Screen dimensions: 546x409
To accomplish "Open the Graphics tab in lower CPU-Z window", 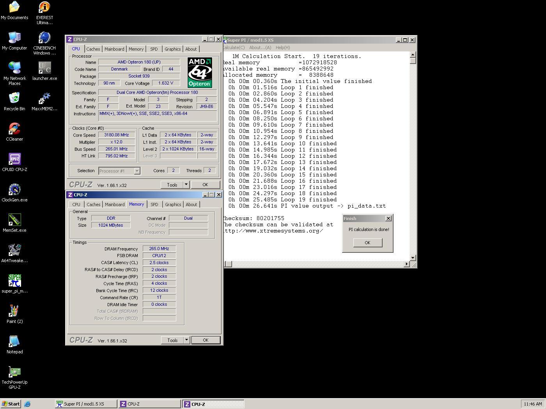I will tap(173, 204).
